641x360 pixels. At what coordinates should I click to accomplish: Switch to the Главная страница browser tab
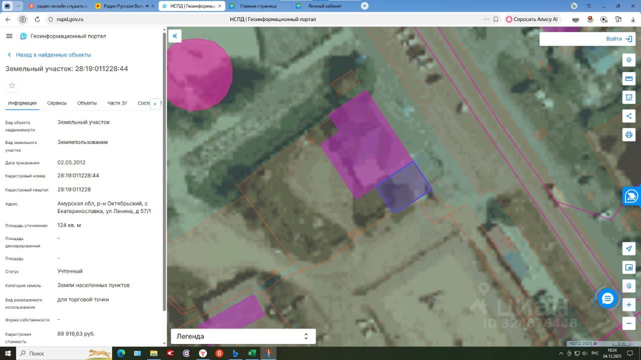(x=258, y=6)
